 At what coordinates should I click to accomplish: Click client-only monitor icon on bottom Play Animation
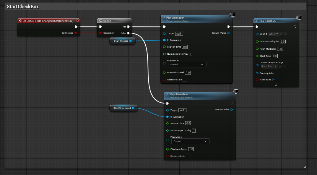pyautogui.click(x=235, y=91)
